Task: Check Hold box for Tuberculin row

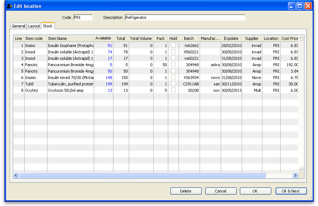Action: (x=173, y=84)
